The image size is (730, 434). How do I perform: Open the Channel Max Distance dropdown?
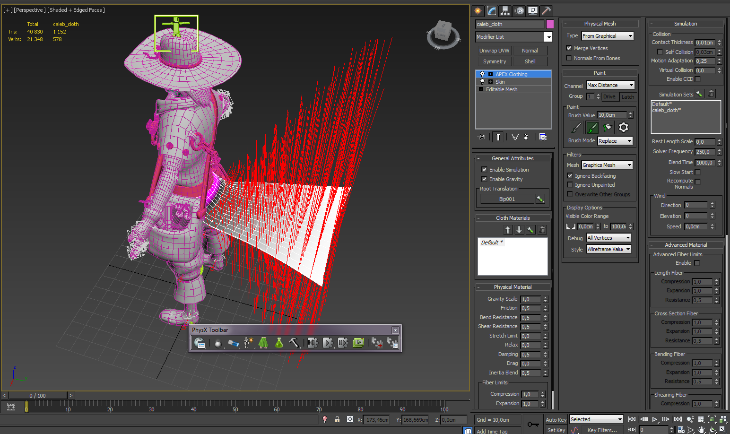[610, 85]
